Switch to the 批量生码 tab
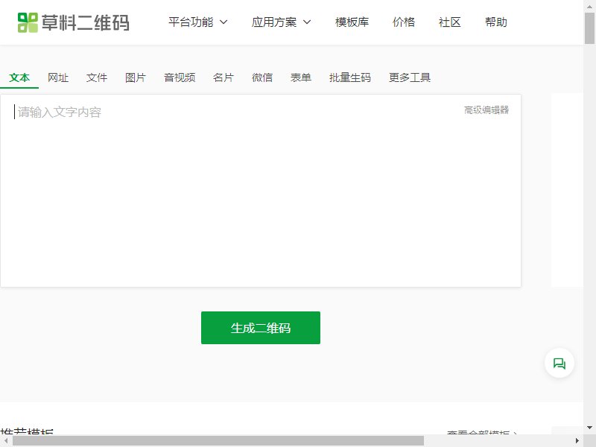Image resolution: width=596 pixels, height=447 pixels. tap(350, 77)
